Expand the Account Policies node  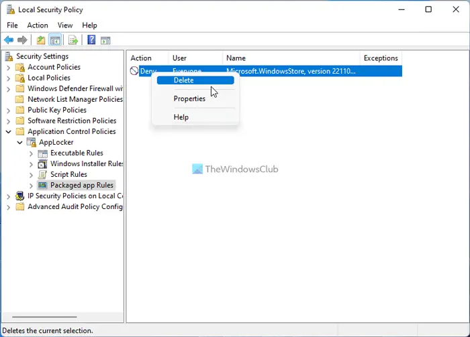(x=8, y=68)
